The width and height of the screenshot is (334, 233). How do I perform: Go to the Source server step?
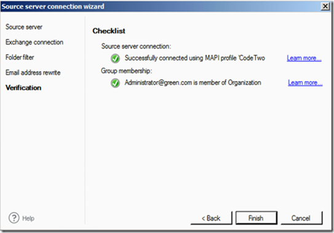click(x=24, y=27)
